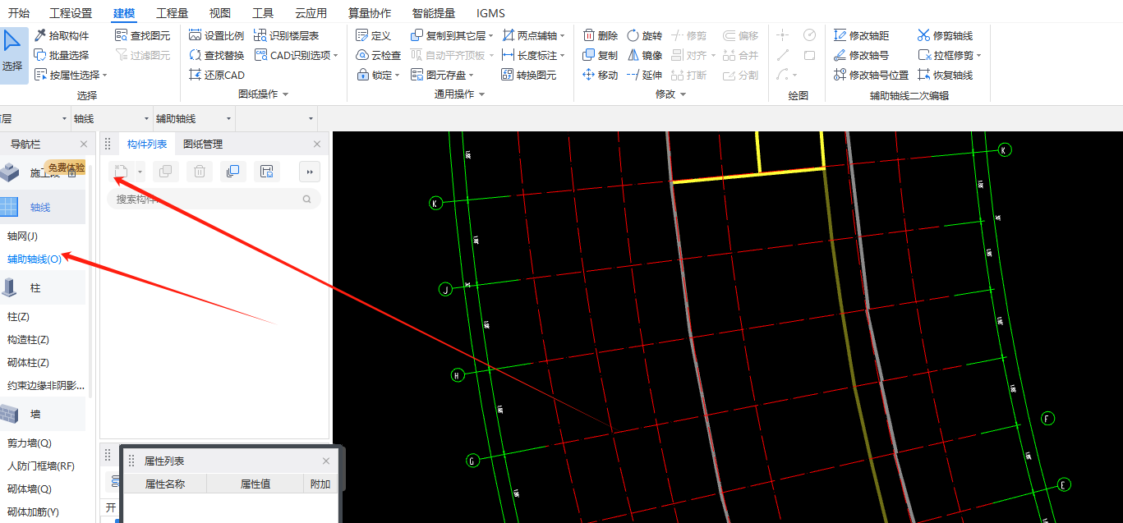Image resolution: width=1123 pixels, height=523 pixels.
Task: Click the 移动 tool
Action: click(600, 75)
